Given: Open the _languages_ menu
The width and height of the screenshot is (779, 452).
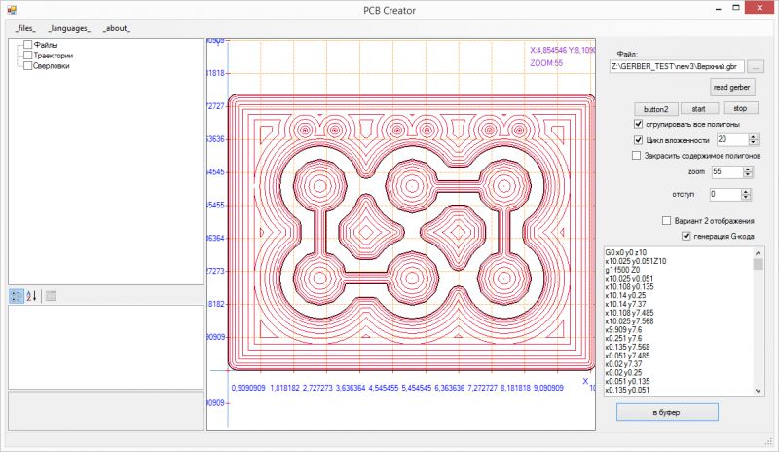Looking at the screenshot, I should 69,28.
